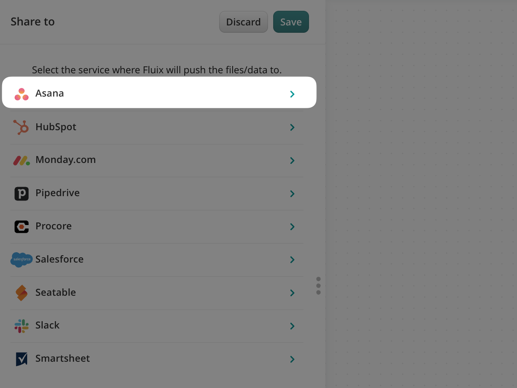Screen dimensions: 517x388
Task: Open the Pipedrive chevron arrow
Action: (292, 194)
